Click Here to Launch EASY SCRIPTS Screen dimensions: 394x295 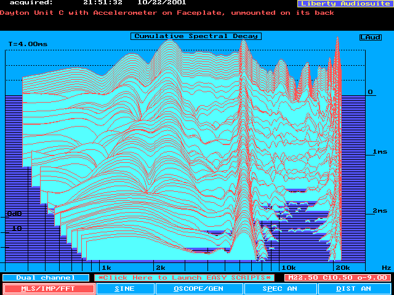185,278
